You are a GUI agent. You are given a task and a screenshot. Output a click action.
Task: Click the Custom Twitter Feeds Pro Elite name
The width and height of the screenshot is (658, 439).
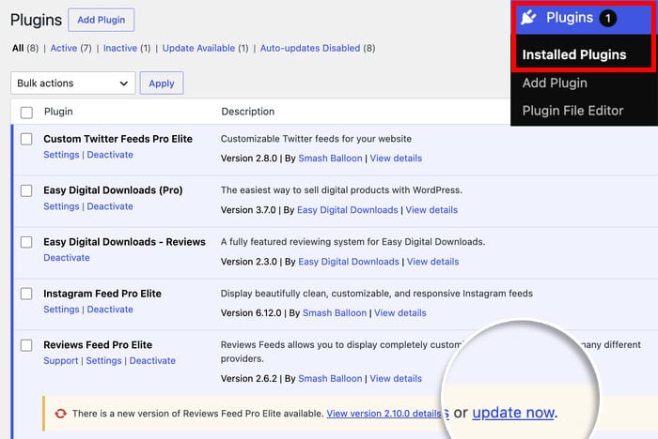(x=117, y=139)
